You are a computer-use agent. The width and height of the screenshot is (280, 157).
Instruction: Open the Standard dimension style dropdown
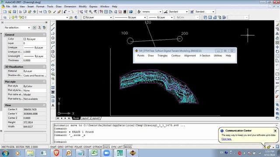(187, 12)
